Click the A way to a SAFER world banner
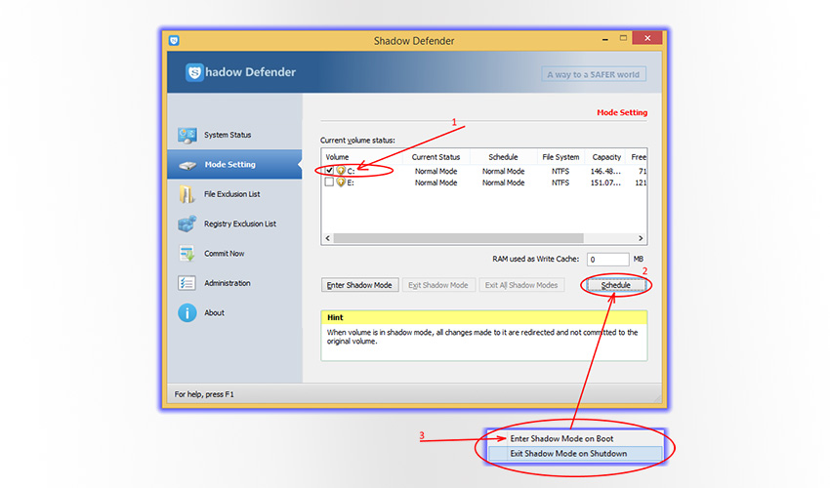Viewport: 830px width, 488px height. pyautogui.click(x=594, y=74)
